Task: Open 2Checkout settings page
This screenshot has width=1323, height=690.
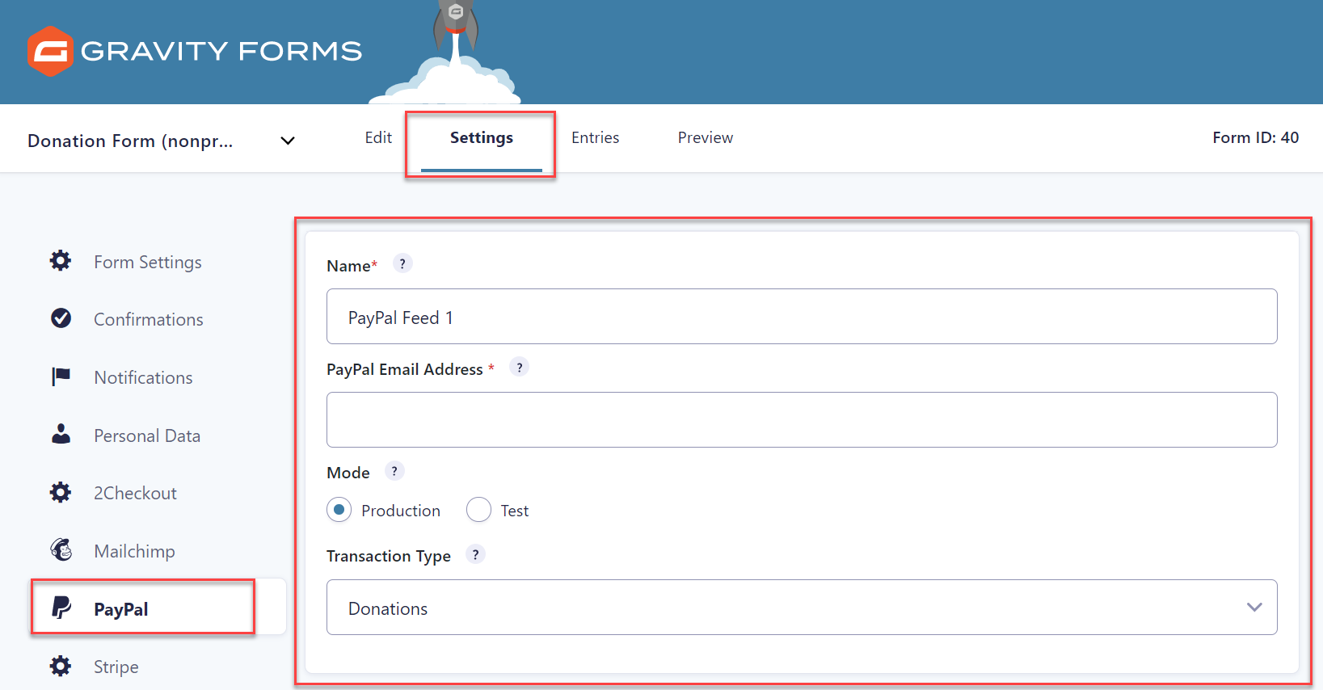Action: point(135,493)
